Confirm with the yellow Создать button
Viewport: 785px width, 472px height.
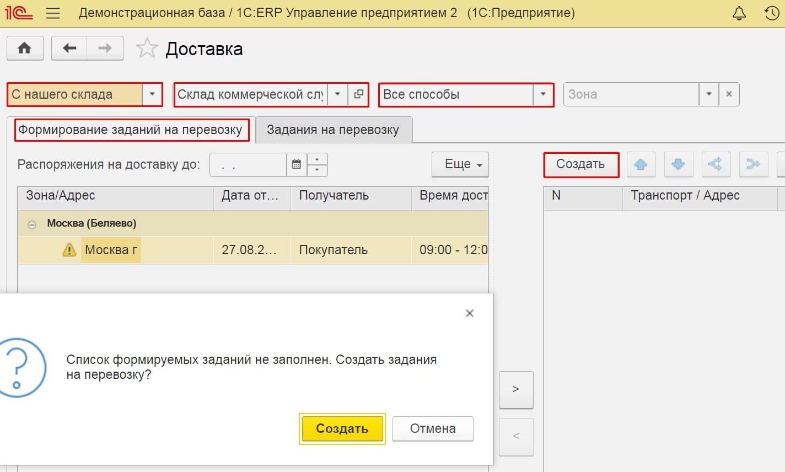[x=342, y=428]
